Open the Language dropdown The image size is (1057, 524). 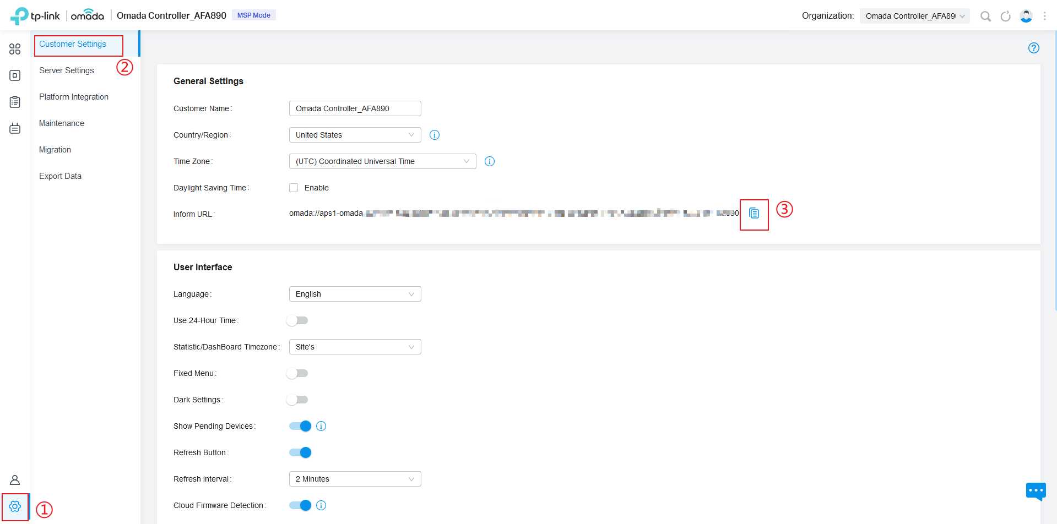pos(355,294)
